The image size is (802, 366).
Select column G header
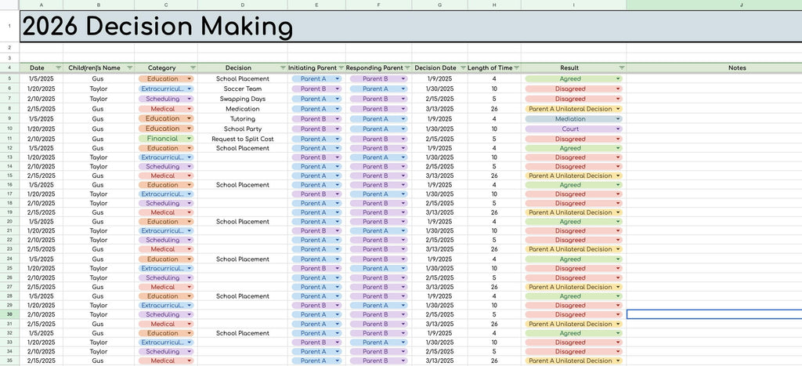pos(440,5)
